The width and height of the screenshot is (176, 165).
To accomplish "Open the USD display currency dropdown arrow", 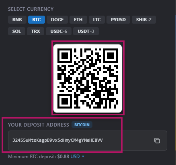I will click(x=83, y=157).
